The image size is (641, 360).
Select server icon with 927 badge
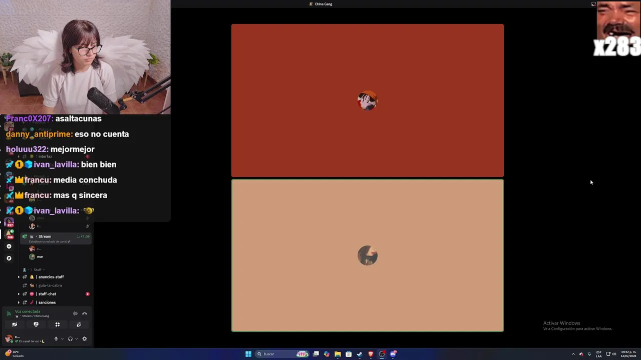click(9, 222)
